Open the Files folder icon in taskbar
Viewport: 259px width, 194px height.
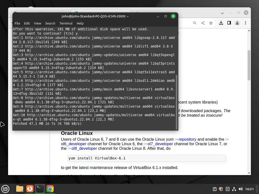pyautogui.click(x=19, y=189)
